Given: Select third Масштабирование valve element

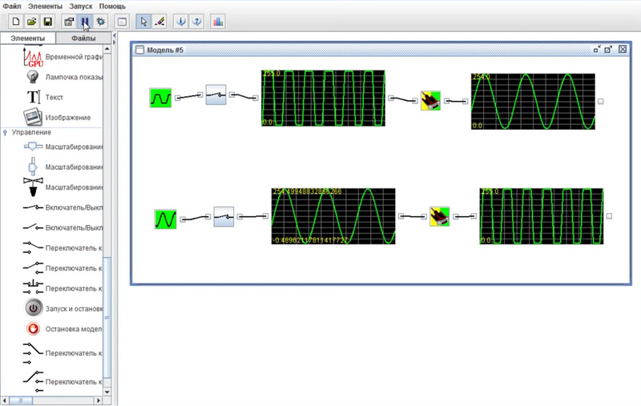Looking at the screenshot, I should click(62, 187).
